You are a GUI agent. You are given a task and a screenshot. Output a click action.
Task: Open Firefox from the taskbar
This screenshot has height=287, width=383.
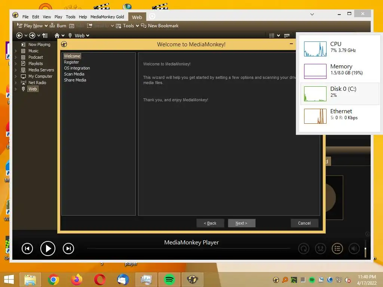pos(76,280)
